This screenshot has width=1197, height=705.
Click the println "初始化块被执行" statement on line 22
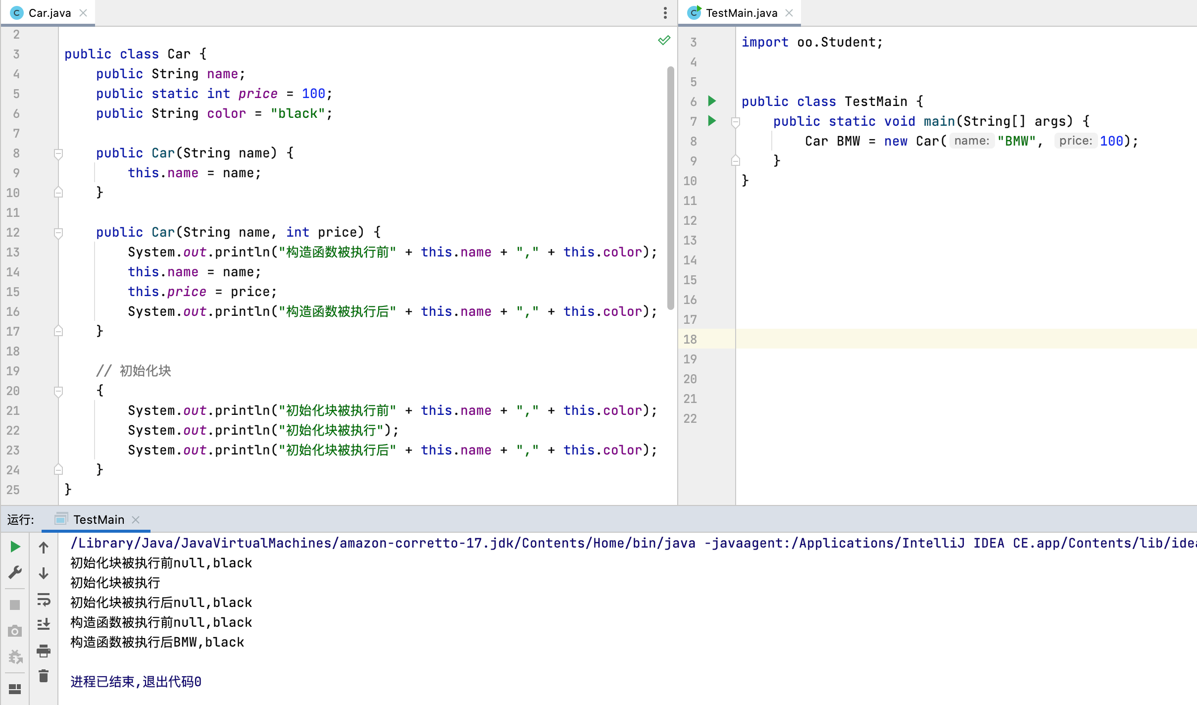[263, 430]
